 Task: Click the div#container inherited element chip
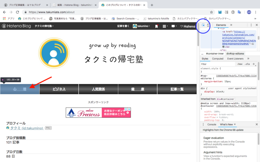[226, 99]
